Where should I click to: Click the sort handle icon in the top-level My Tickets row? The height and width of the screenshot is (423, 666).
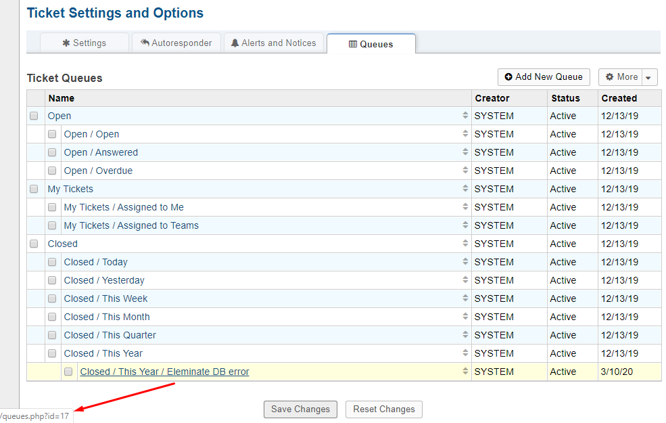[465, 188]
